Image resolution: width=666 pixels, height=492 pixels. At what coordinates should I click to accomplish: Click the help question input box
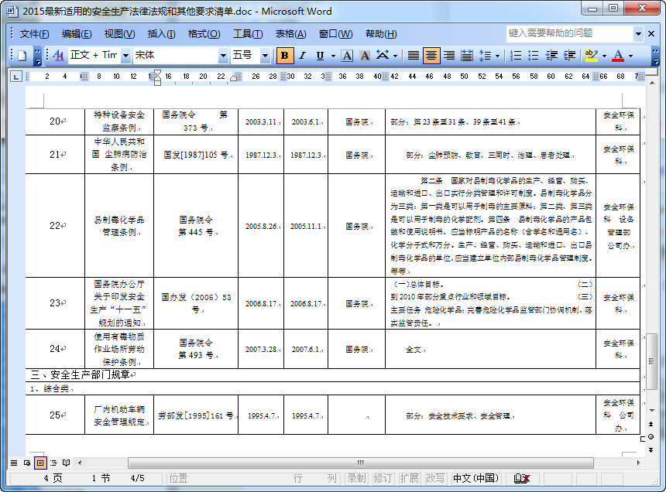click(x=570, y=33)
